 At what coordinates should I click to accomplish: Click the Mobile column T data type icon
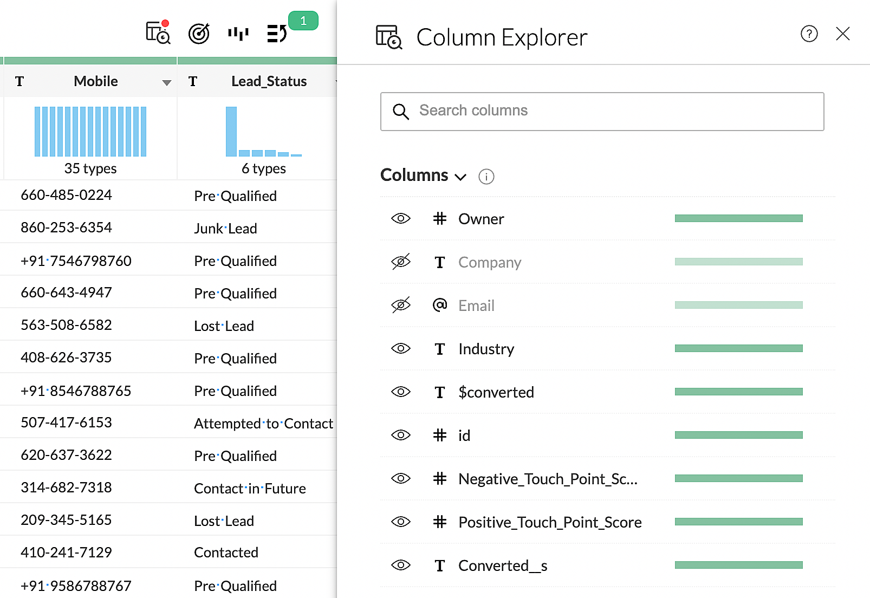(x=20, y=82)
